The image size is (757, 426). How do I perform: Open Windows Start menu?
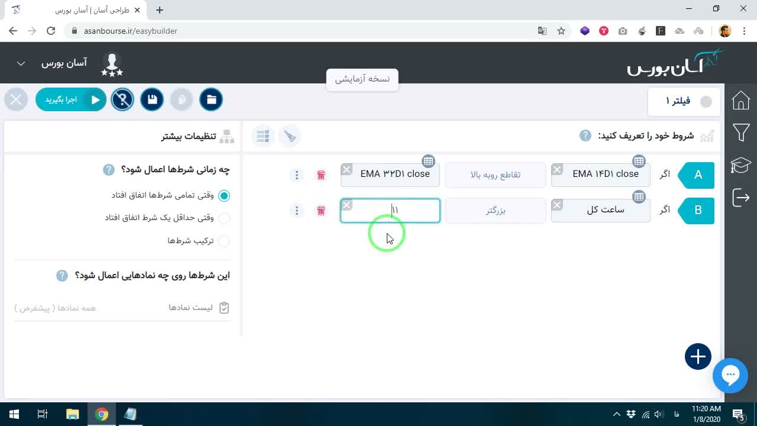click(14, 414)
